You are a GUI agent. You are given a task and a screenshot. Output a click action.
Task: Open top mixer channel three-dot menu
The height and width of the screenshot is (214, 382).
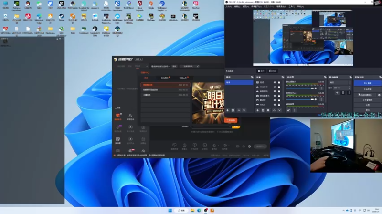pyautogui.click(x=321, y=88)
